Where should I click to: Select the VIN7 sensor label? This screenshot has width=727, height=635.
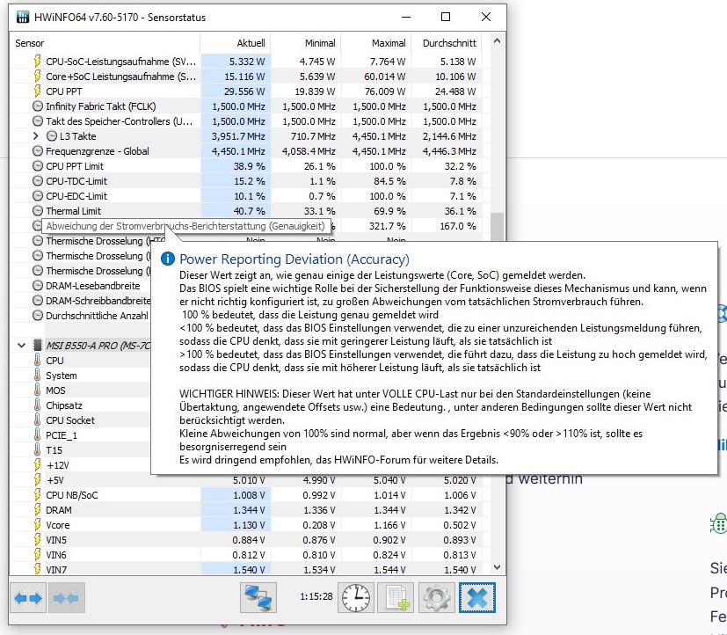[x=56, y=570]
